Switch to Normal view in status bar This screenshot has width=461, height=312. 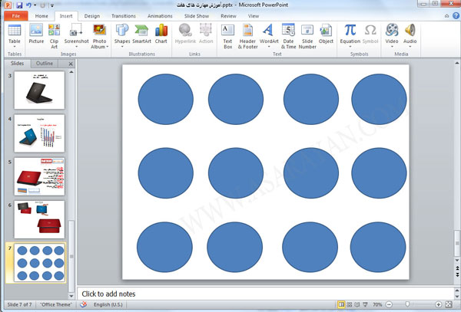[x=341, y=305]
